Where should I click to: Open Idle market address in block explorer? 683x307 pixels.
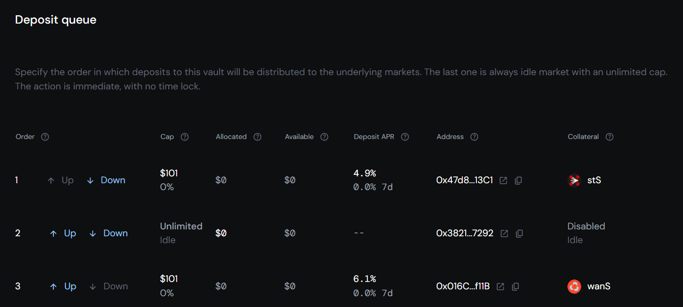504,233
